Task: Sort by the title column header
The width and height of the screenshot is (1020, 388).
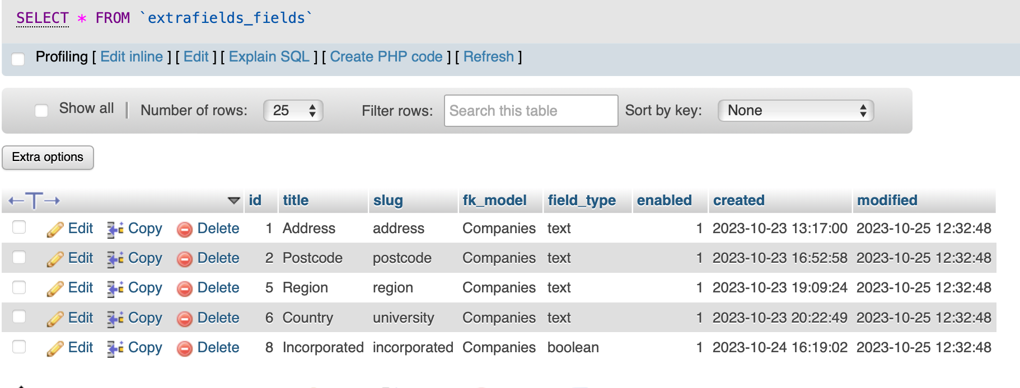Action: [296, 201]
